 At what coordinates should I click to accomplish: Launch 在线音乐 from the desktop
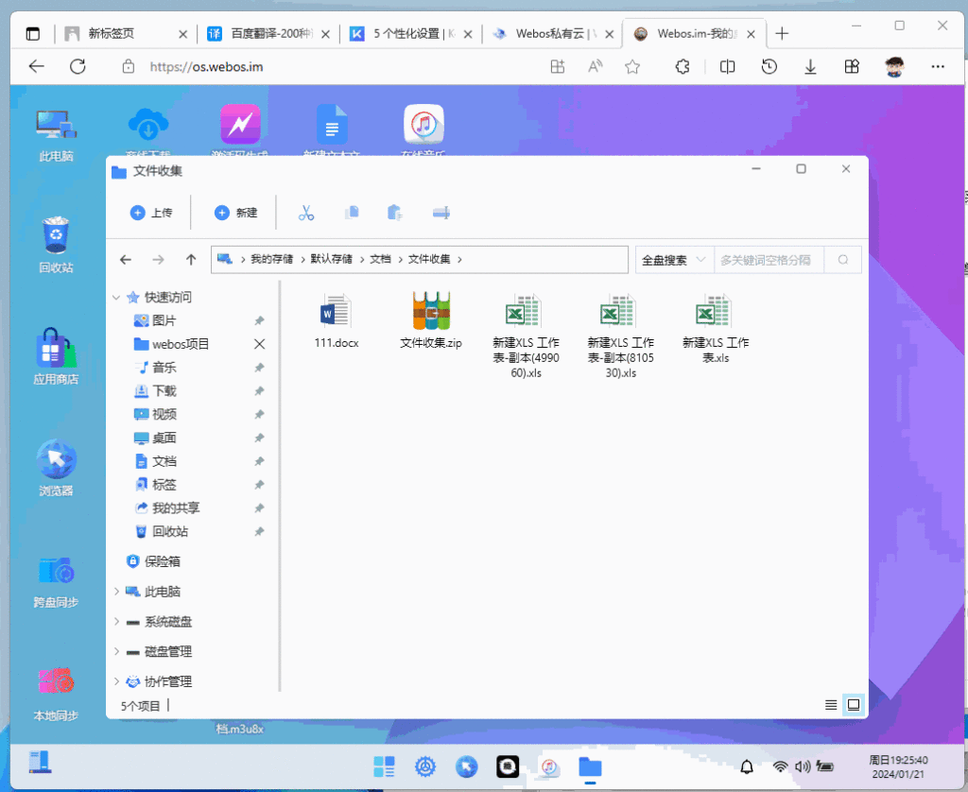tap(423, 123)
